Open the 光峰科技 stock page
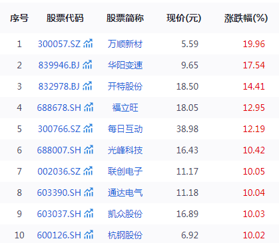 coord(125,150)
